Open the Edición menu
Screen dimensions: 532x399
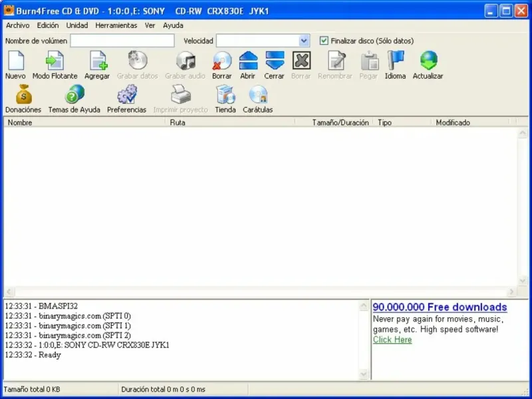48,25
